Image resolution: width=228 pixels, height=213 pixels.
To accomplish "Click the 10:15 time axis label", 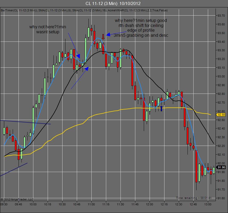I will pos(48,204).
